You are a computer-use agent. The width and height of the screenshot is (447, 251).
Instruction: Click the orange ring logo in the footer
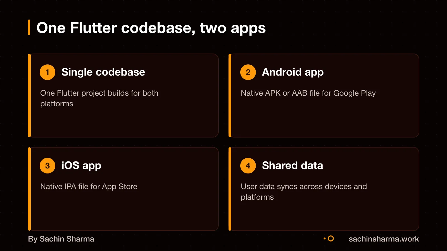(x=331, y=239)
